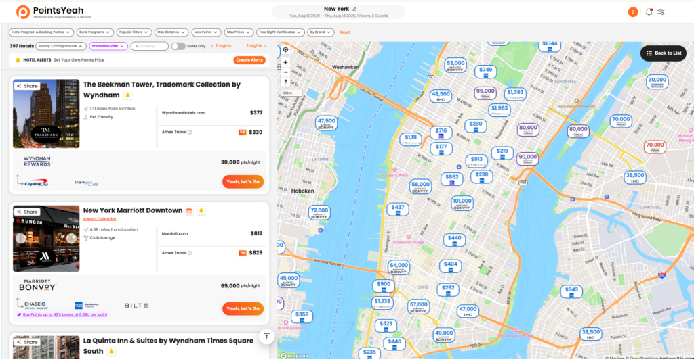Image resolution: width=694 pixels, height=359 pixels.
Task: Select the $716 map price marker
Action: coord(441,133)
